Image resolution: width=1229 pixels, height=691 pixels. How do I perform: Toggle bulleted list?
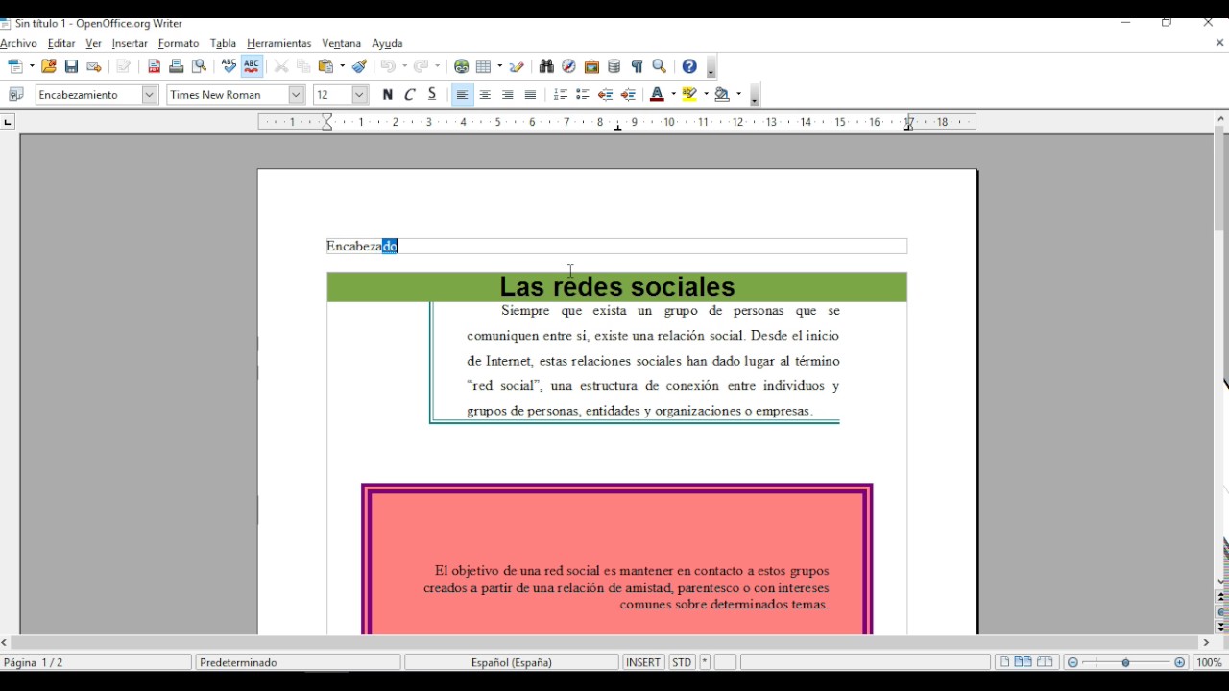tap(583, 94)
